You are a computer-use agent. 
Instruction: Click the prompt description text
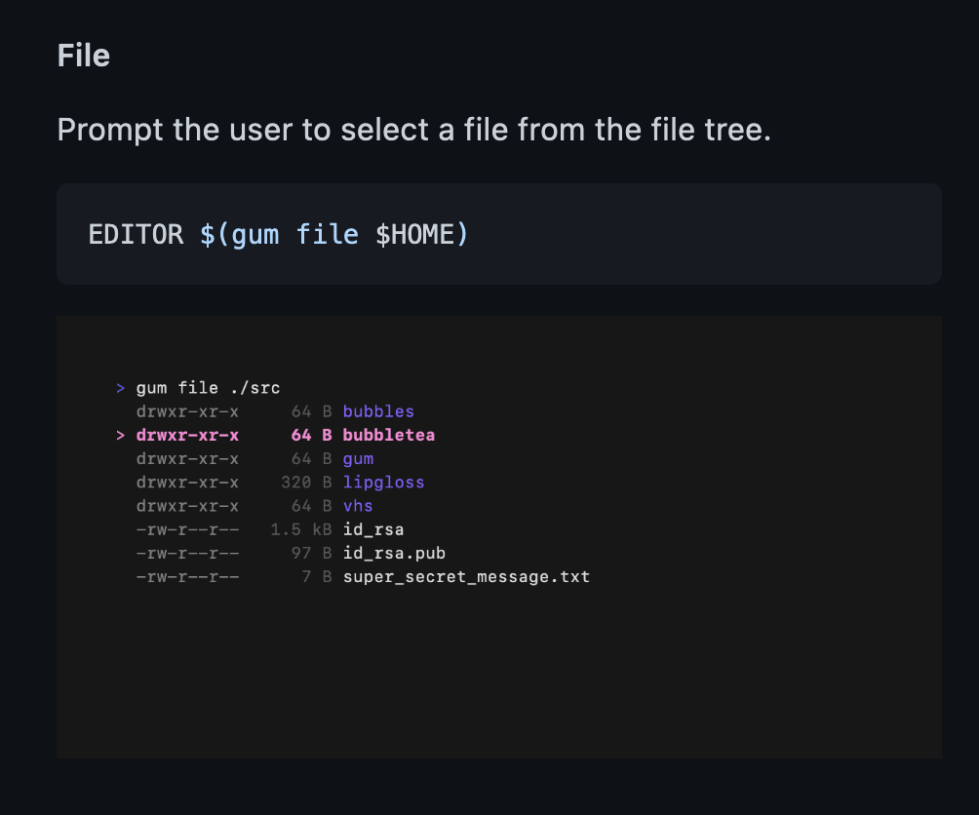pos(413,129)
